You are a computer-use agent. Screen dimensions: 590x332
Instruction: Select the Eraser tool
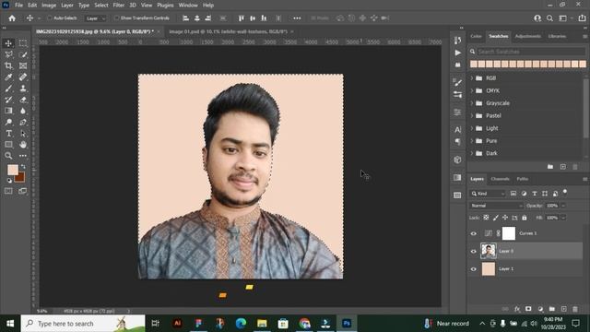[x=23, y=100]
